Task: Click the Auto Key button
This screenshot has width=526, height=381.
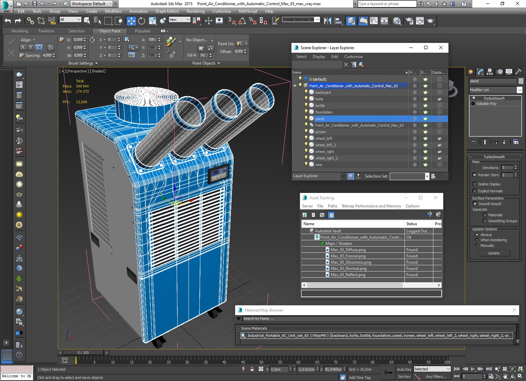Action: click(404, 369)
